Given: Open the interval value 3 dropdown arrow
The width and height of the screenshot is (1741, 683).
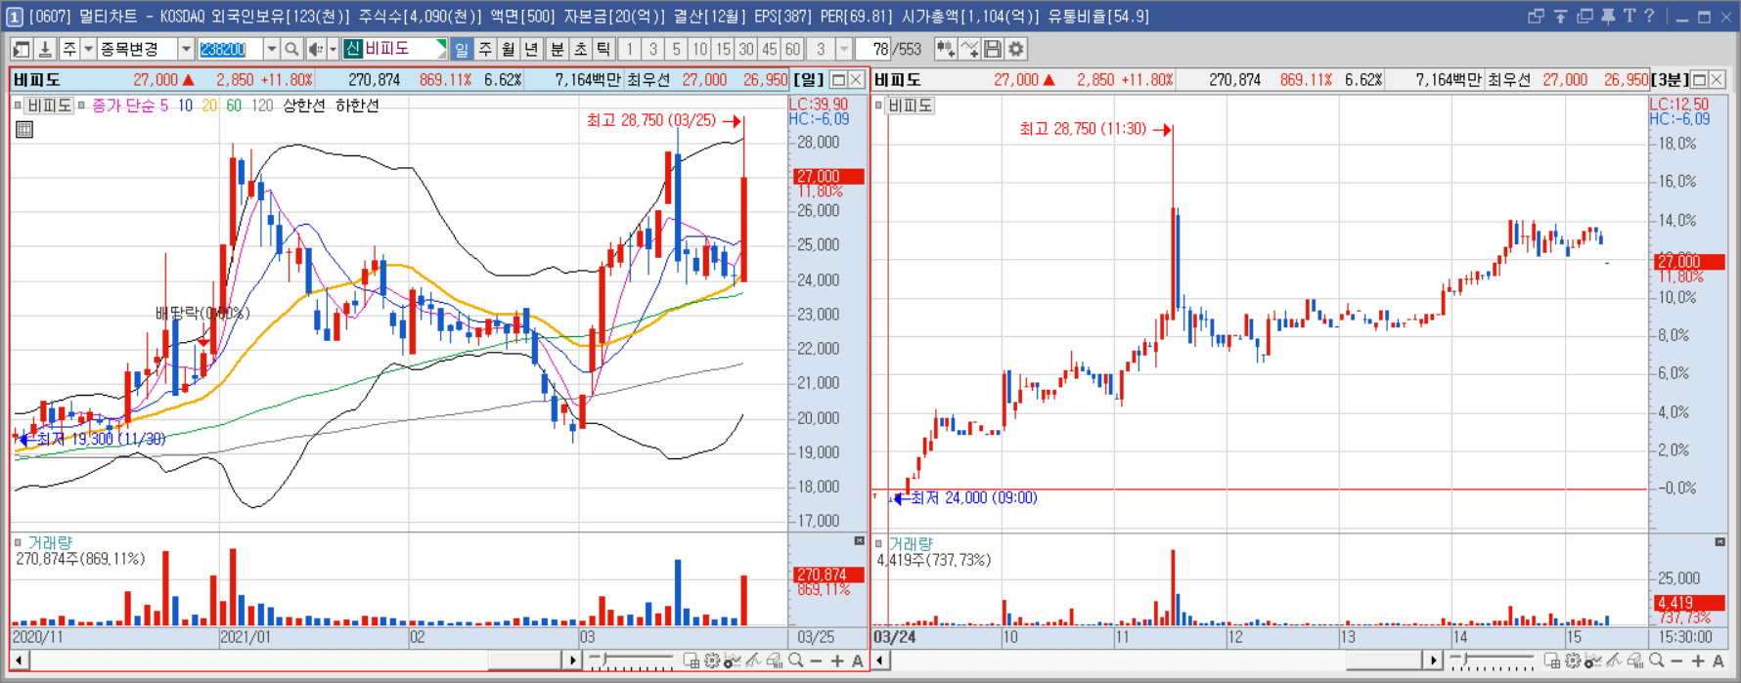Looking at the screenshot, I should [844, 49].
